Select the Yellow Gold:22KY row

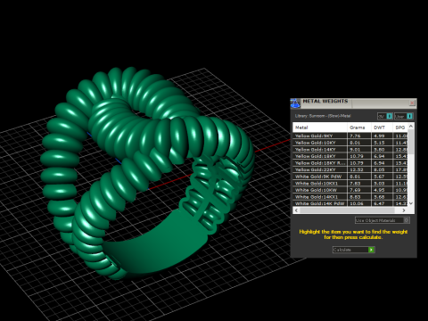(350, 169)
